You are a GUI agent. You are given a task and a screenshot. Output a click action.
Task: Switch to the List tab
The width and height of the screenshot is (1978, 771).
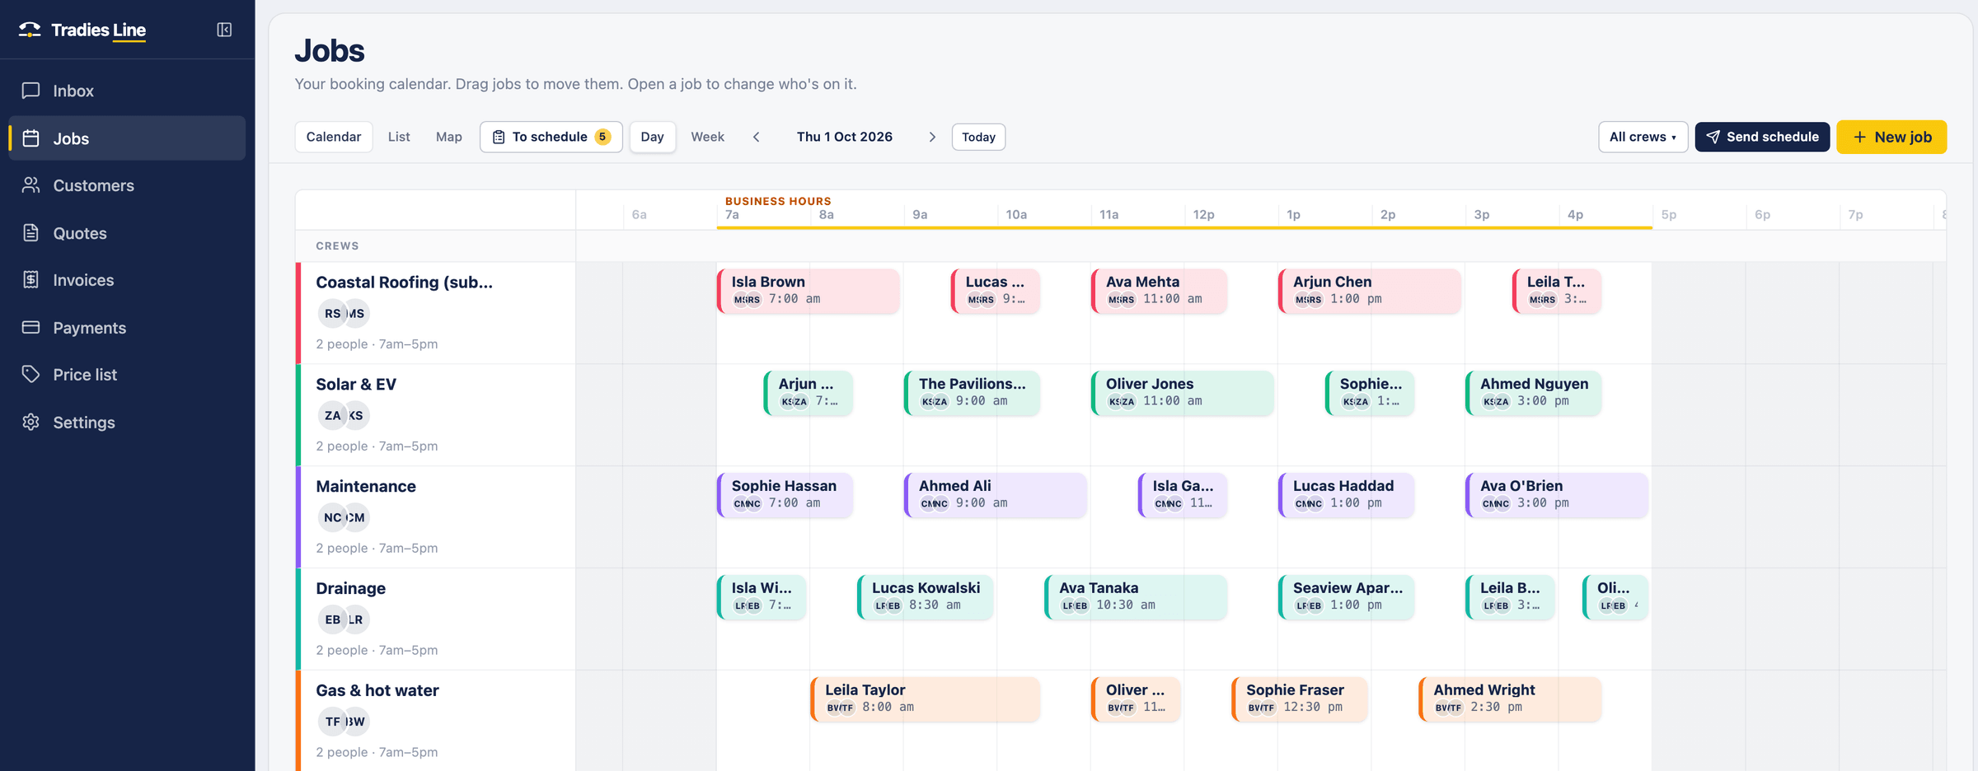click(399, 137)
